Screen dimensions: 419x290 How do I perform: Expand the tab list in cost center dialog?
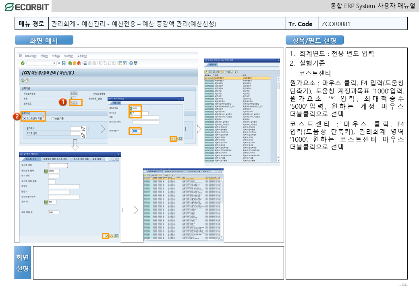point(117,159)
